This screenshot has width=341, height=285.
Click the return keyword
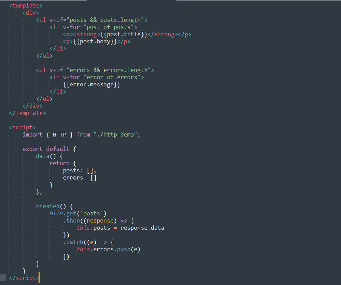tap(59, 163)
